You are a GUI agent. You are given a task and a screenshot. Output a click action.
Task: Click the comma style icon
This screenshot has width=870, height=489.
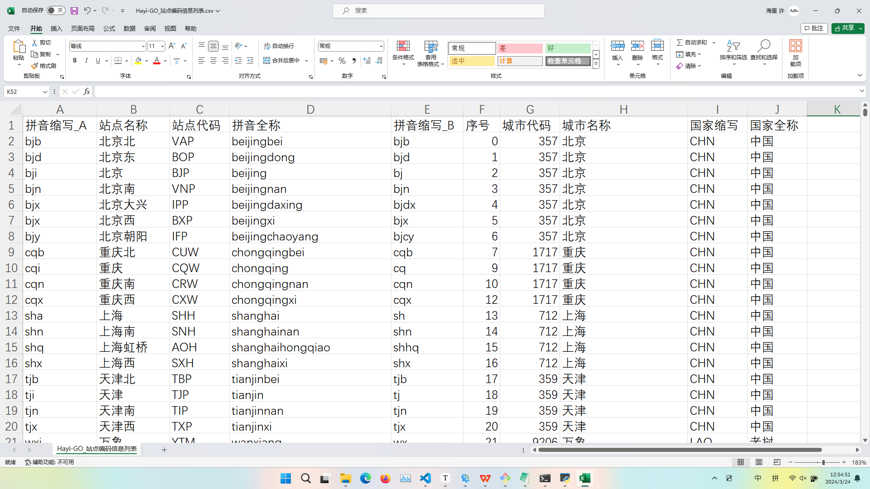point(354,61)
